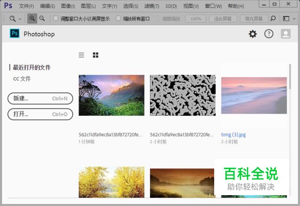300x206 pixels.
Task: Click the 适合屏幕 button
Action: click(x=223, y=19)
